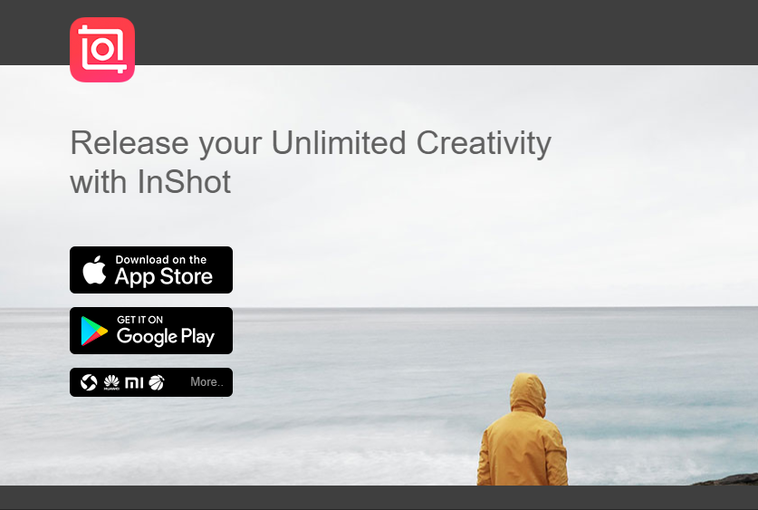The height and width of the screenshot is (510, 758).
Task: Click the colorful Google Play triangle icon
Action: 94,332
